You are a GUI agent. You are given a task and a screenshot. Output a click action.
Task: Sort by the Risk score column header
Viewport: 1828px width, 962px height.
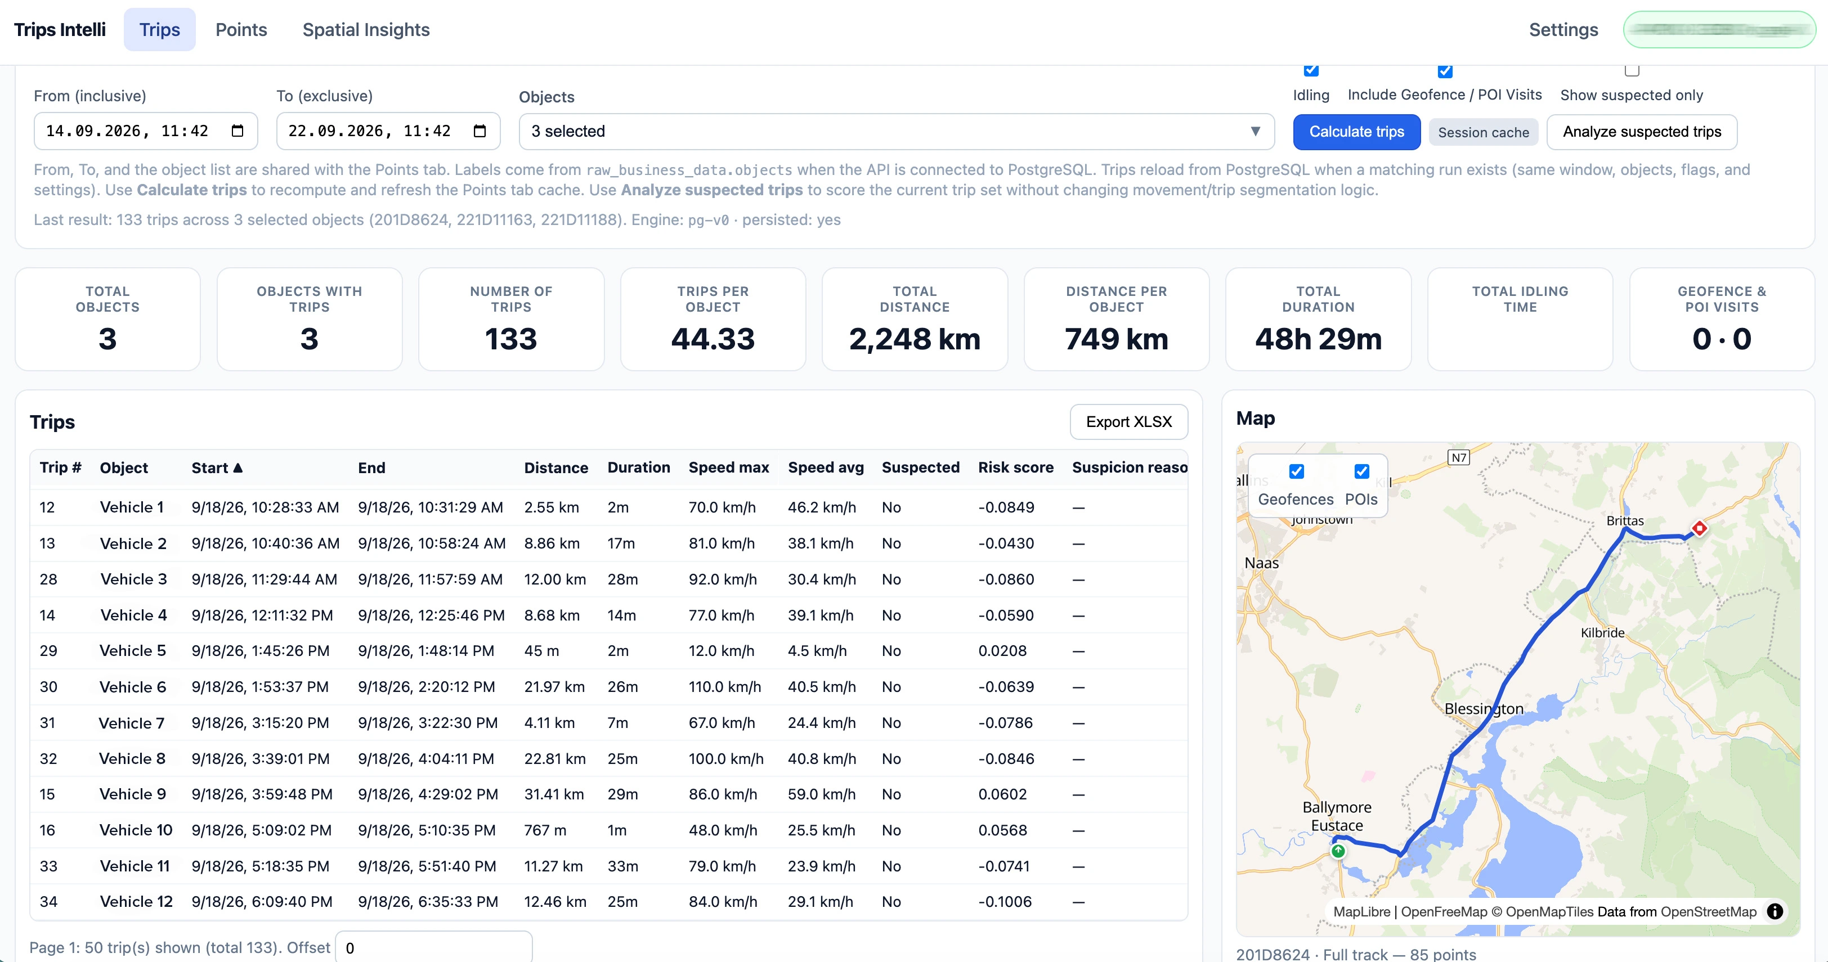coord(1015,467)
